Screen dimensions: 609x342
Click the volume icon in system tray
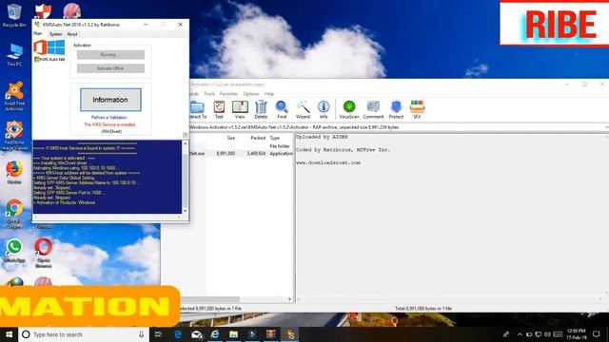pos(548,334)
